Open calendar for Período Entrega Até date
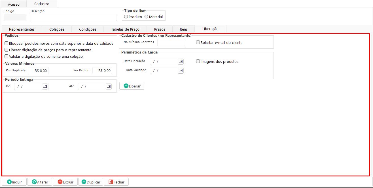The width and height of the screenshot is (373, 188). 109,86
